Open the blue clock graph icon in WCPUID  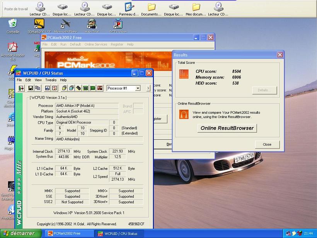click(x=47, y=88)
